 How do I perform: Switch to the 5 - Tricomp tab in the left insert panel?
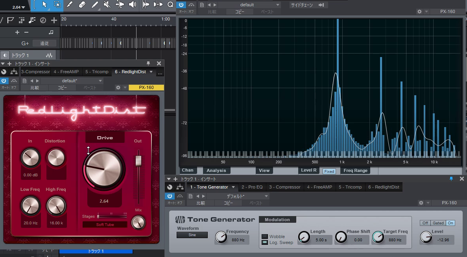click(x=97, y=72)
